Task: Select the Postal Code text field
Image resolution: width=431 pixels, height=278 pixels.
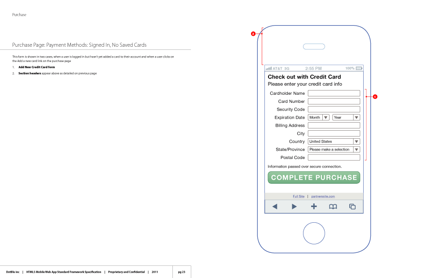Action: 334,157
